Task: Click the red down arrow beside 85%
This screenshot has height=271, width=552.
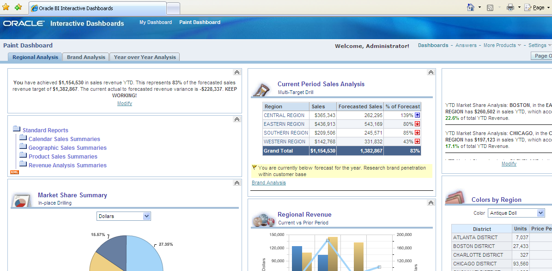Action: [x=417, y=133]
